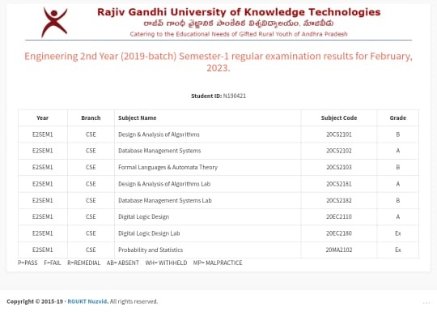
Task: Click the Subject Code column header
Action: pyautogui.click(x=339, y=118)
